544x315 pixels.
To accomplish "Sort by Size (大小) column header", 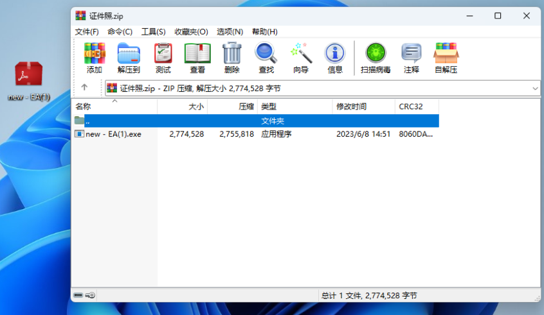I will 183,106.
